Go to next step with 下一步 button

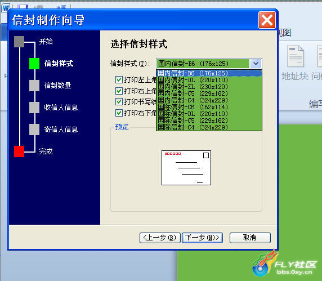[202, 238]
